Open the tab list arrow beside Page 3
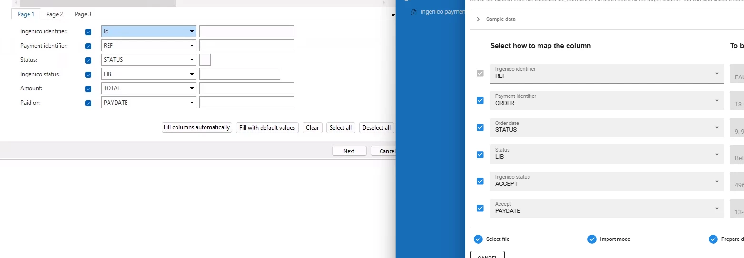This screenshot has width=744, height=258. click(x=393, y=15)
